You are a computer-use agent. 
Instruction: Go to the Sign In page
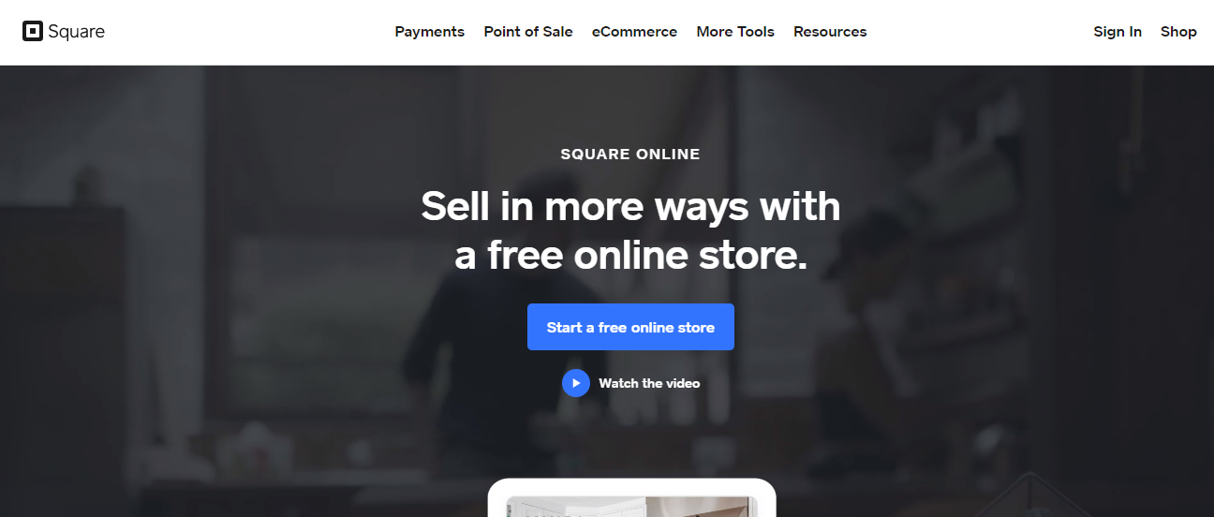coord(1118,32)
